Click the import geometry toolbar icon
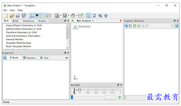Image resolution: width=181 pixels, height=106 pixels. click(18, 16)
